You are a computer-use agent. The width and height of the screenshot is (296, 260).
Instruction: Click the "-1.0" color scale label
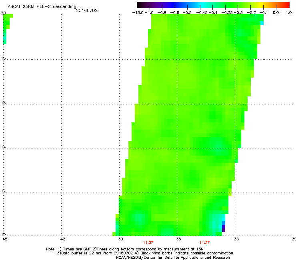coord(149,13)
